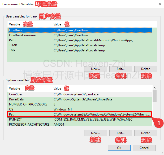Select the TMP user variable row
The image size is (164, 155).
(80, 50)
